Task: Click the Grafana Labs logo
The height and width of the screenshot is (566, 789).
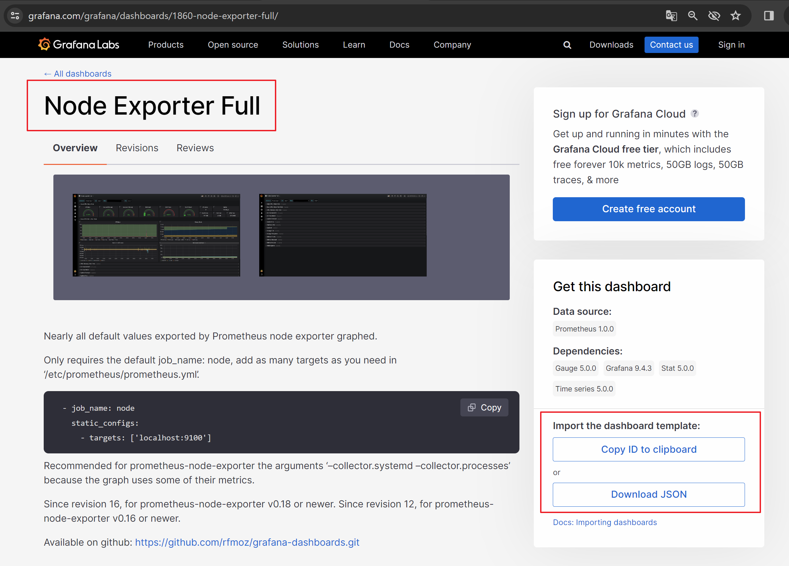Action: pyautogui.click(x=79, y=45)
